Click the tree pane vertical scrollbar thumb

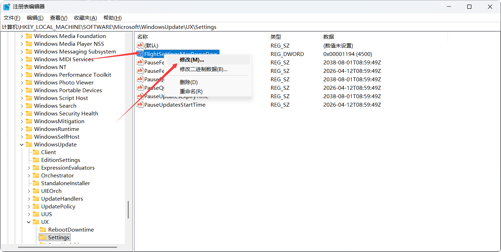tap(128, 210)
